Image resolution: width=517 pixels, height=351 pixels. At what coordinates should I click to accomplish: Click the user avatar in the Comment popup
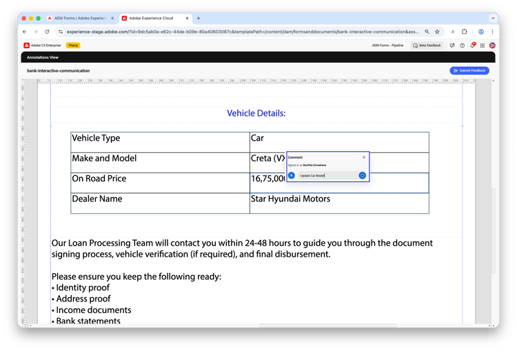coord(292,175)
